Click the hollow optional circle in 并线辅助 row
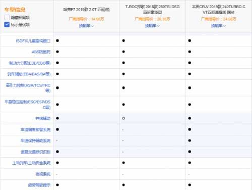252x190 pixels. 123,118
